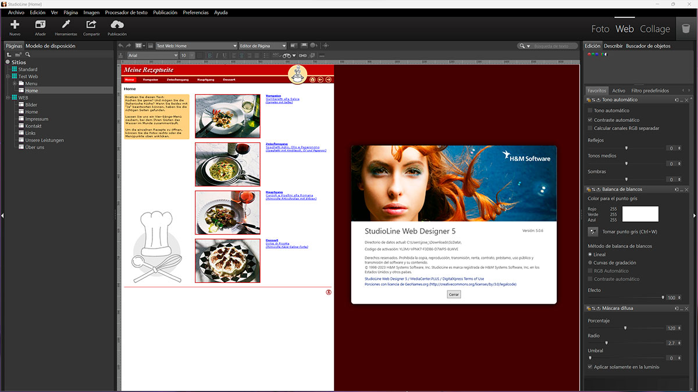Viewport: 698px width, 392px height.
Task: Switch to the Foto mode tab
Action: (x=600, y=28)
